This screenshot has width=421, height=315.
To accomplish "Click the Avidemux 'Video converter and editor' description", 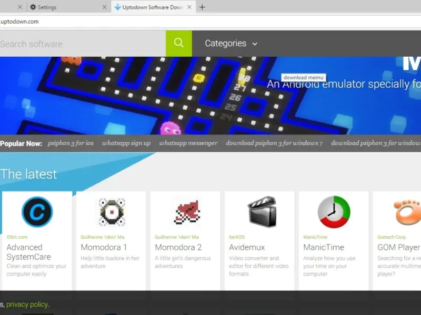I will coord(259,266).
